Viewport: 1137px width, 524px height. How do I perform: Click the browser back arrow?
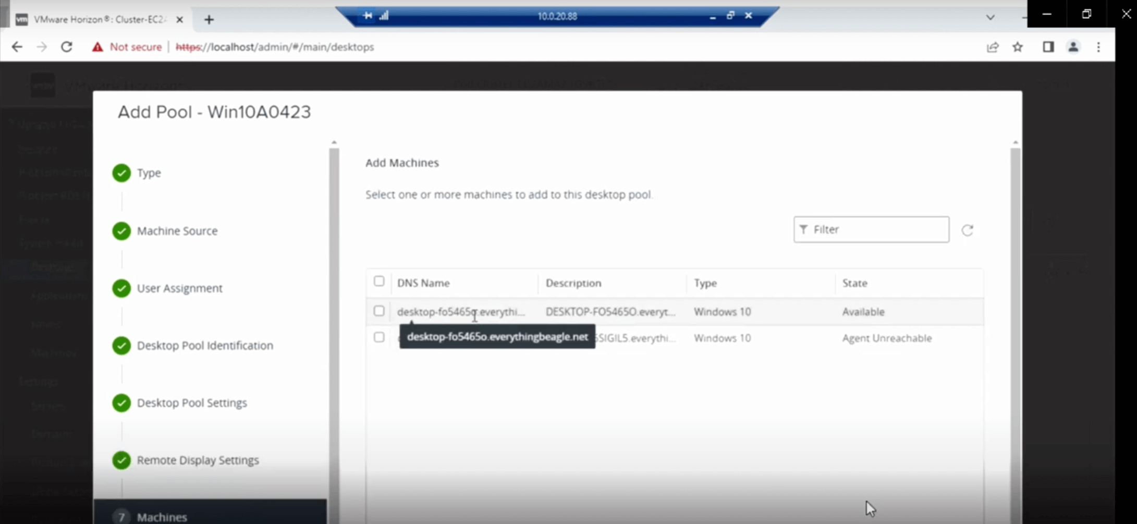[x=17, y=46]
